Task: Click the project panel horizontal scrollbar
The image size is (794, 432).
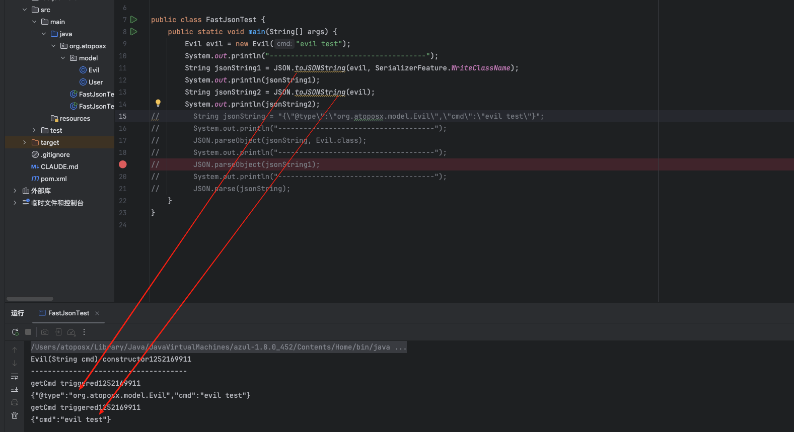Action: tap(30, 299)
